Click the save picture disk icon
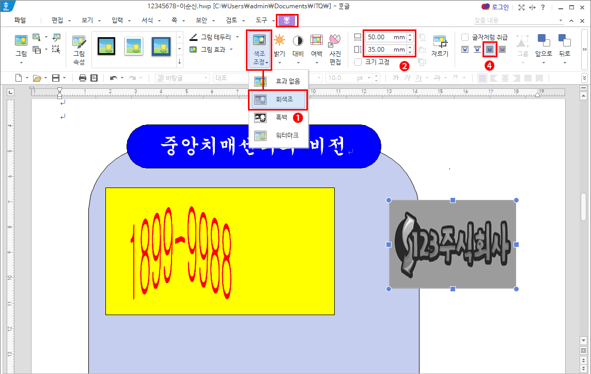The width and height of the screenshot is (591, 374). [37, 50]
